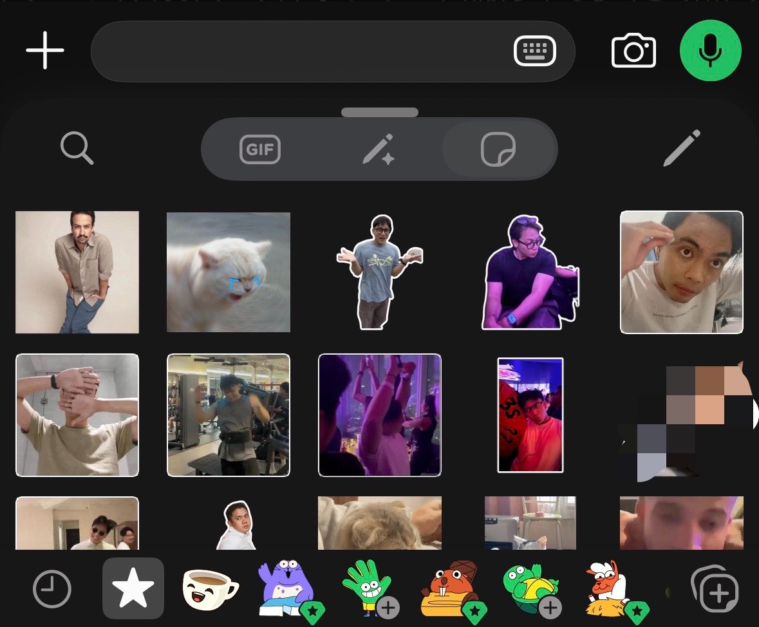
Task: Send sticker of man touching his eyebrow
Action: 682,272
